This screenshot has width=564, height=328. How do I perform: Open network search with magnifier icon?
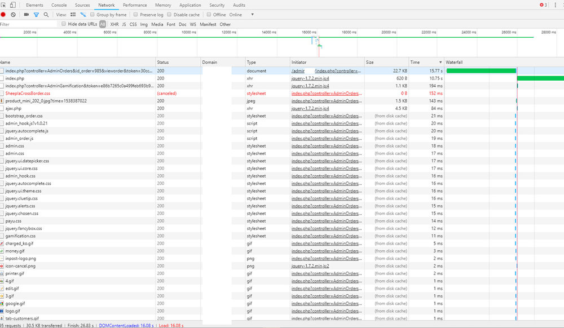[46, 15]
